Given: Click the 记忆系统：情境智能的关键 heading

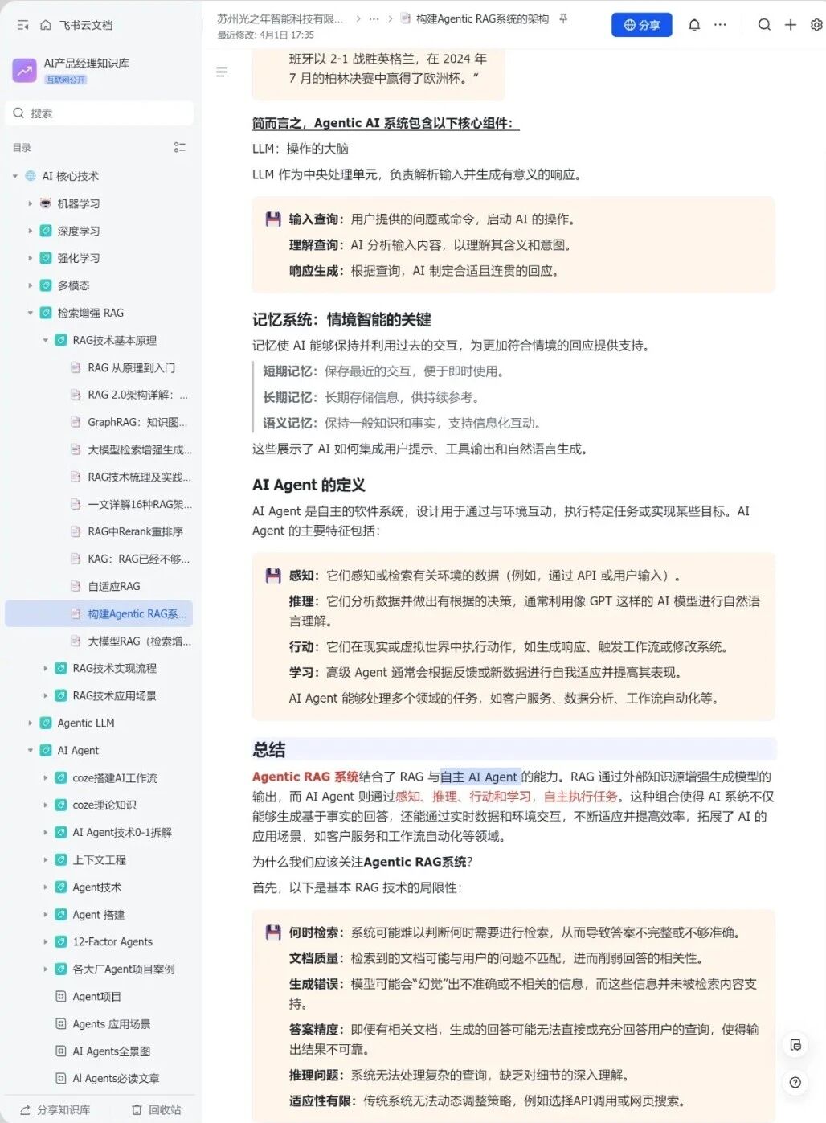Looking at the screenshot, I should point(341,319).
